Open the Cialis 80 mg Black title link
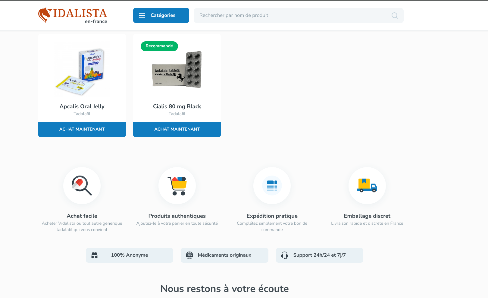 coord(177,106)
